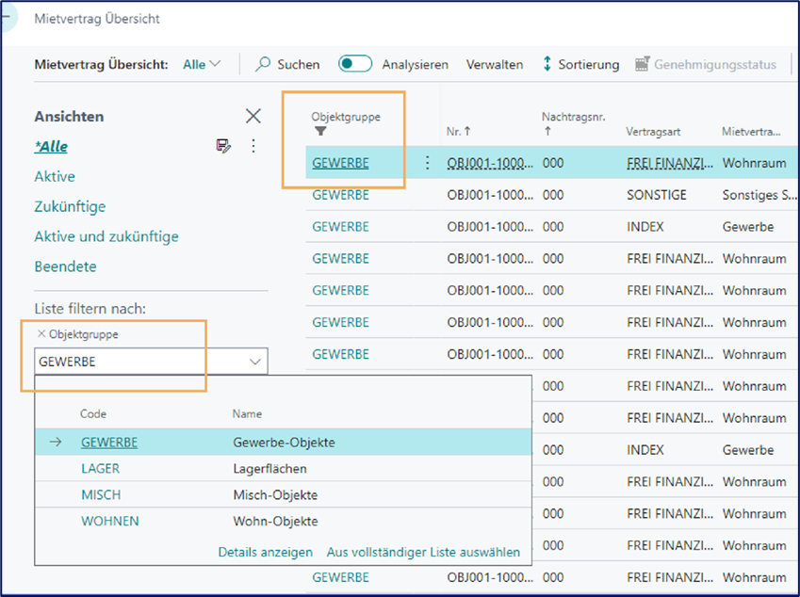Select the Aktive view
This screenshot has height=597, width=800.
[x=55, y=176]
